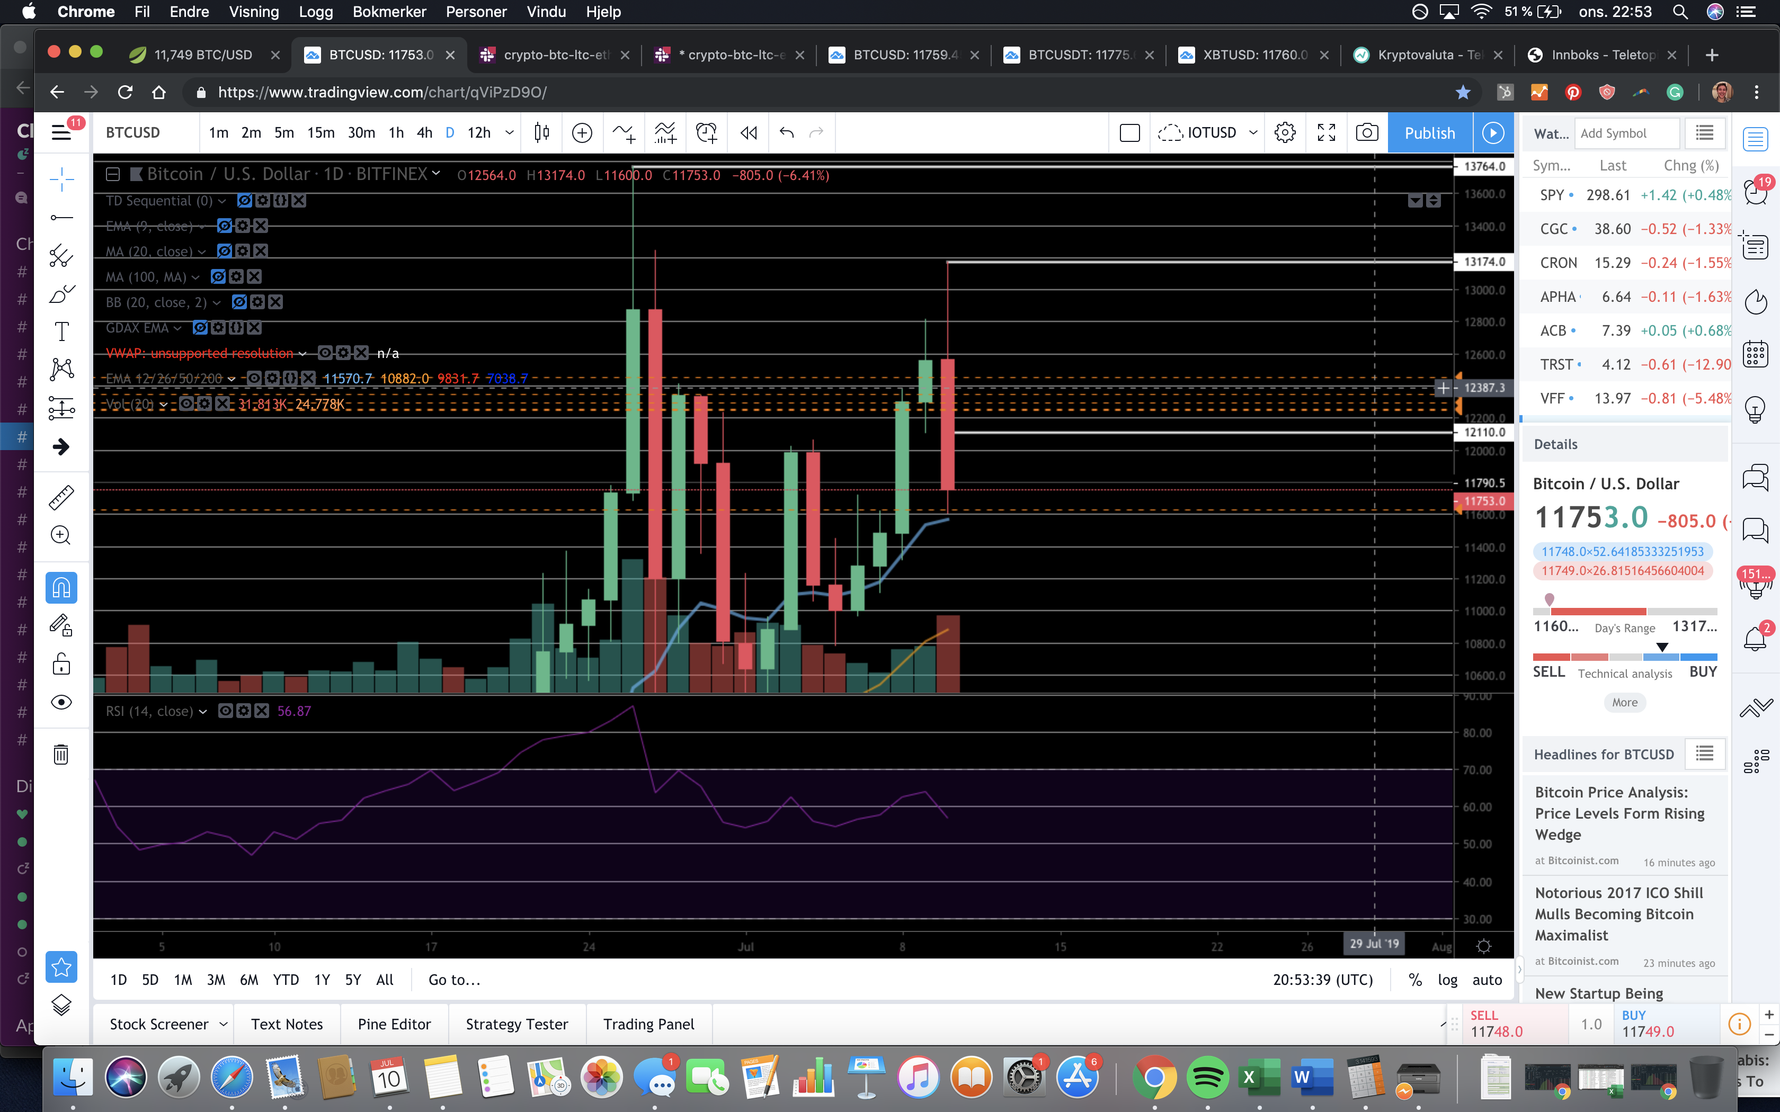The width and height of the screenshot is (1780, 1112).
Task: Expand the RSI indicator options chevron
Action: 203,711
